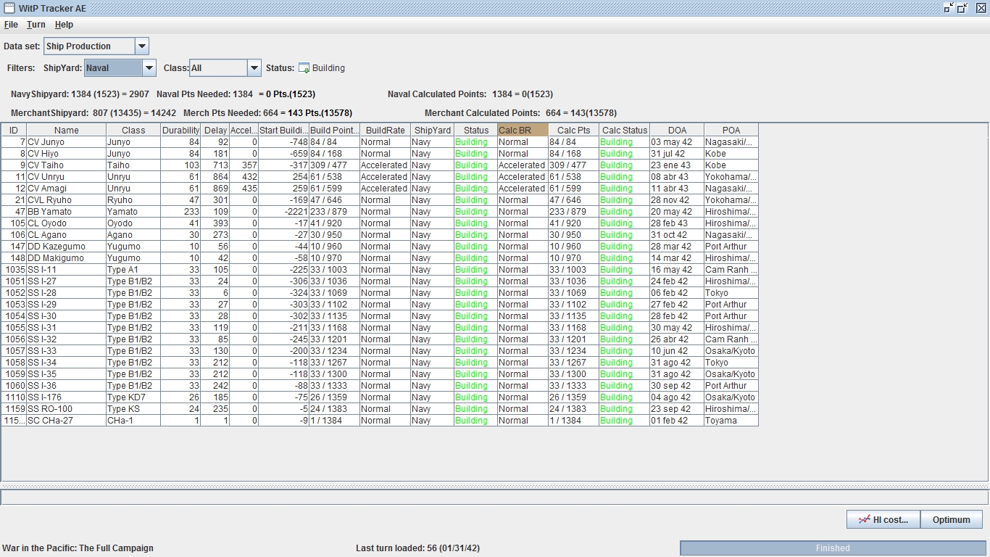Iconify the WitP Tracker window

pyautogui.click(x=949, y=8)
